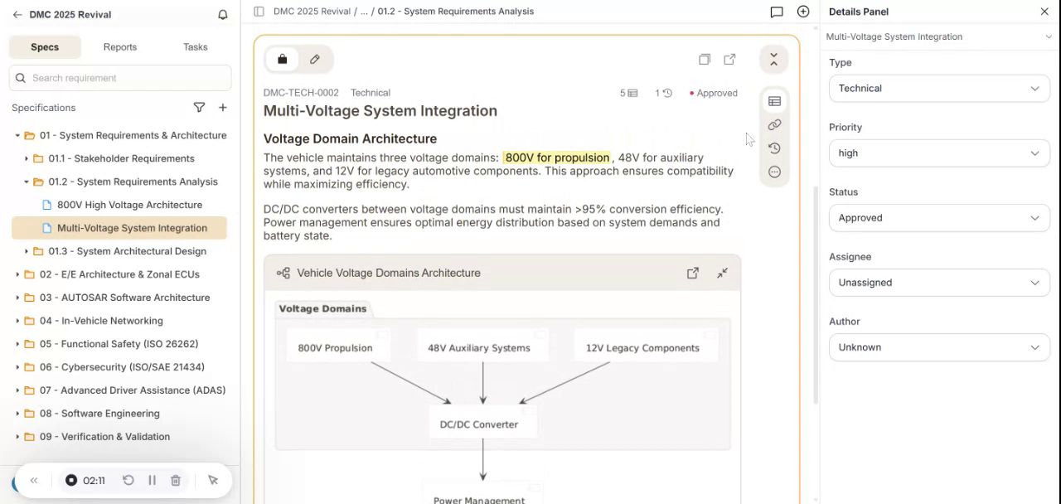This screenshot has width=1061, height=504.
Task: Open diagram in new window icon
Action: click(693, 273)
